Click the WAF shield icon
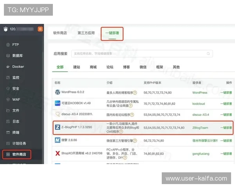Image resolution: width=235 pixels, height=188 pixels. 8,99
